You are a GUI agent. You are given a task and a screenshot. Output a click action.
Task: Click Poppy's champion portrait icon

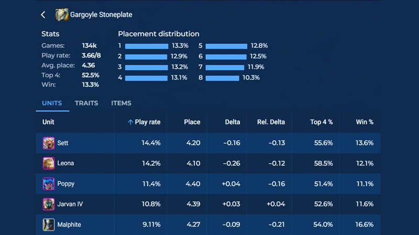(x=49, y=184)
